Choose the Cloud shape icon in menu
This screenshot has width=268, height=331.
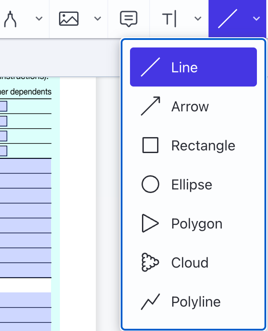pyautogui.click(x=150, y=263)
